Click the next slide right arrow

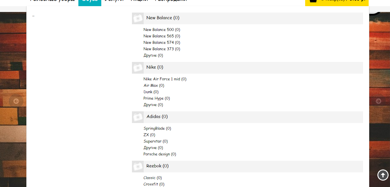[x=378, y=101]
